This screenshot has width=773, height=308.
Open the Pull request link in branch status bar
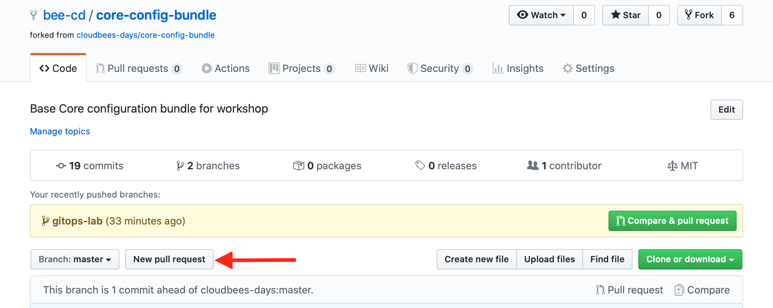pos(630,290)
